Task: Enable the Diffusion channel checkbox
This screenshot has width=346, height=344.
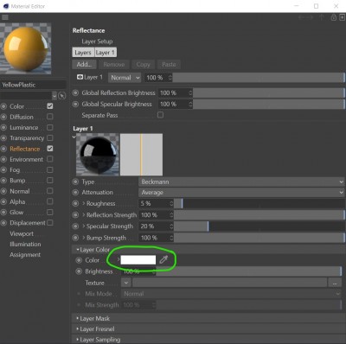Action: tap(50, 117)
